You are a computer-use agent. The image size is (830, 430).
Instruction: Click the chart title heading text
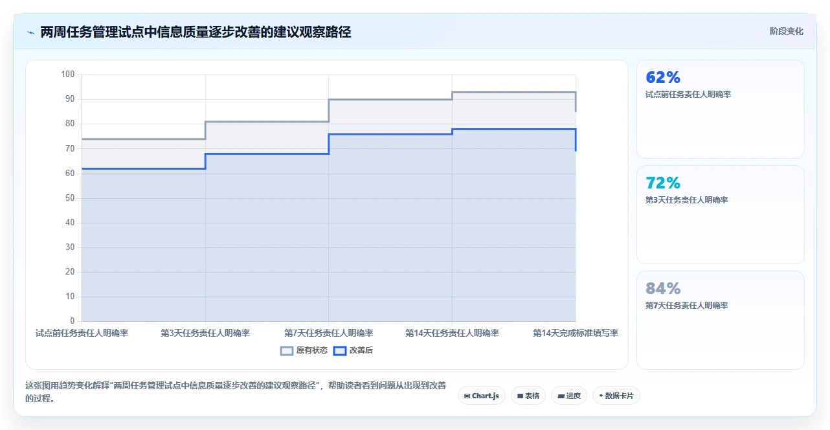(196, 32)
